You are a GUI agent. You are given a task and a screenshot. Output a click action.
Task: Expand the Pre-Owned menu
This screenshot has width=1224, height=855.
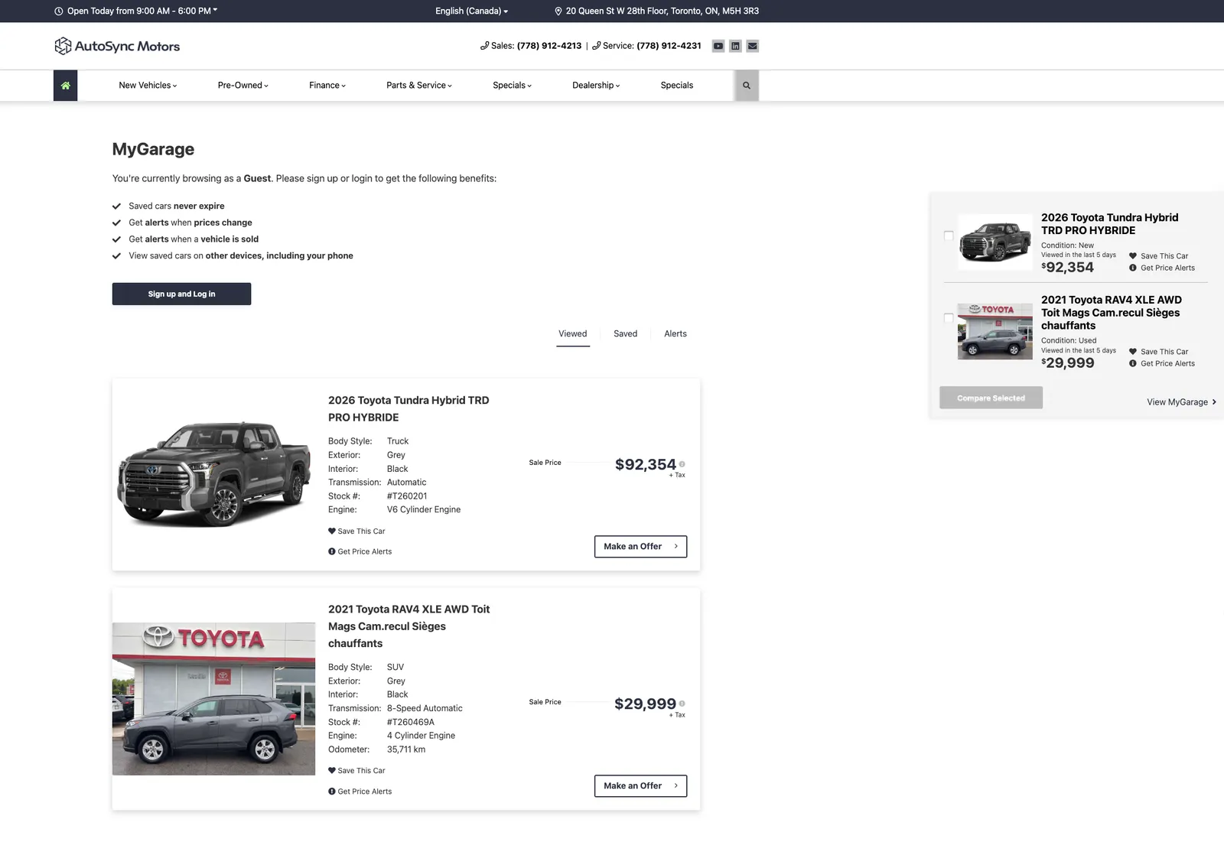click(x=243, y=86)
